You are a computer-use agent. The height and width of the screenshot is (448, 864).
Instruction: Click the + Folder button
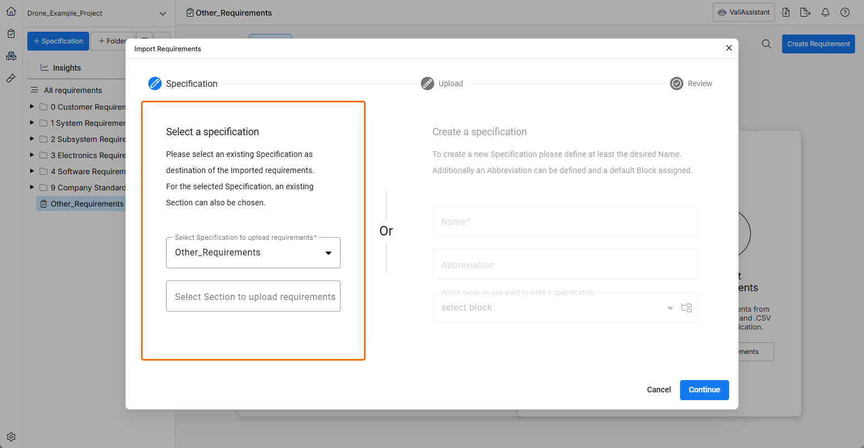point(113,41)
